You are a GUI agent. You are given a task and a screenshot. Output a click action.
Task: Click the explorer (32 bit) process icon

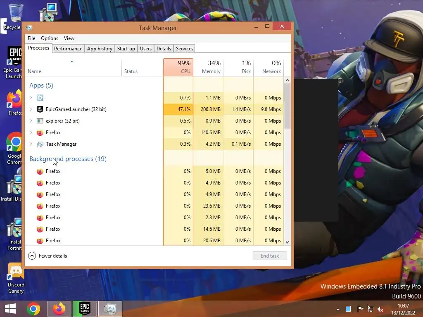[x=40, y=121]
